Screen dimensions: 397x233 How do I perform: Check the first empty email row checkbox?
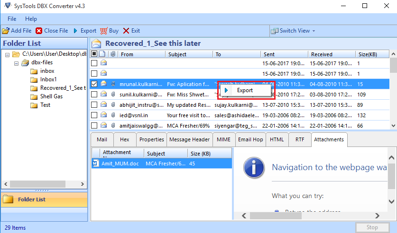pos(94,63)
